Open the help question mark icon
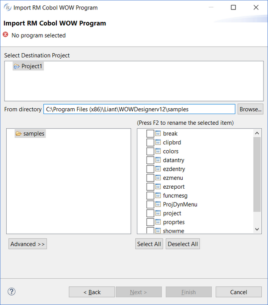 [12, 292]
